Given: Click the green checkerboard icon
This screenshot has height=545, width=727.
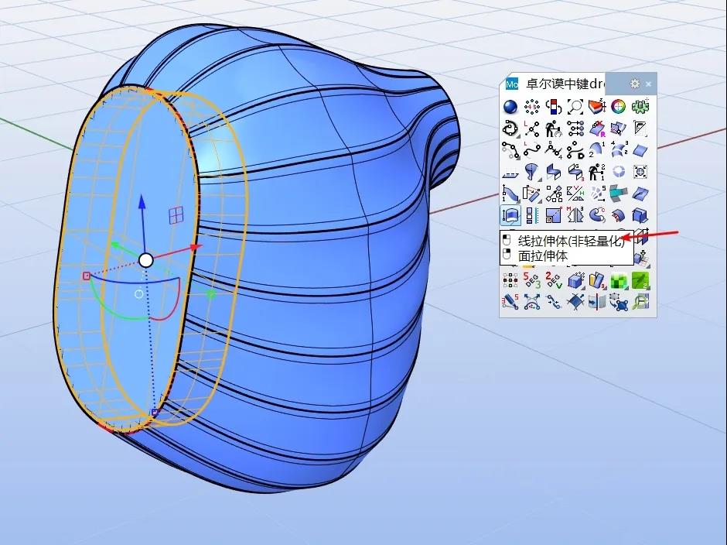Looking at the screenshot, I should pyautogui.click(x=619, y=281).
